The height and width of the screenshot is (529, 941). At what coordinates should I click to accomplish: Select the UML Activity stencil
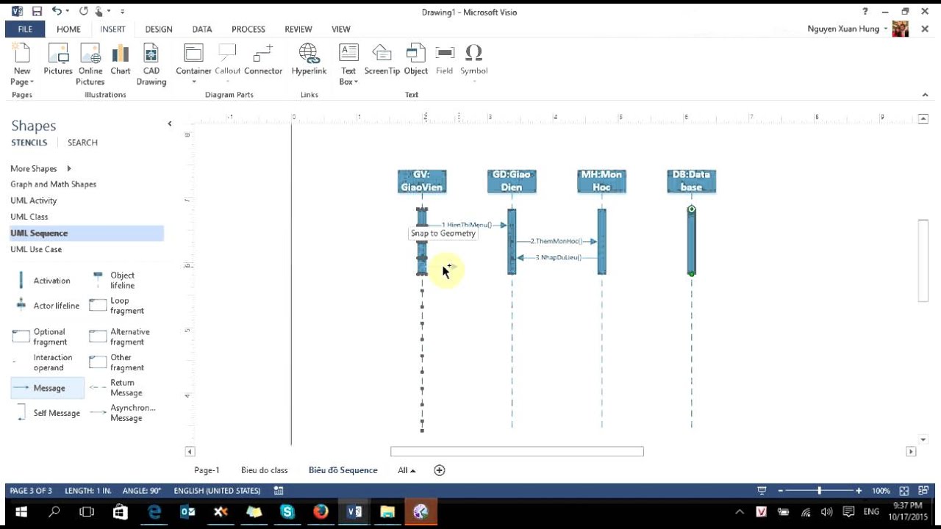(33, 201)
